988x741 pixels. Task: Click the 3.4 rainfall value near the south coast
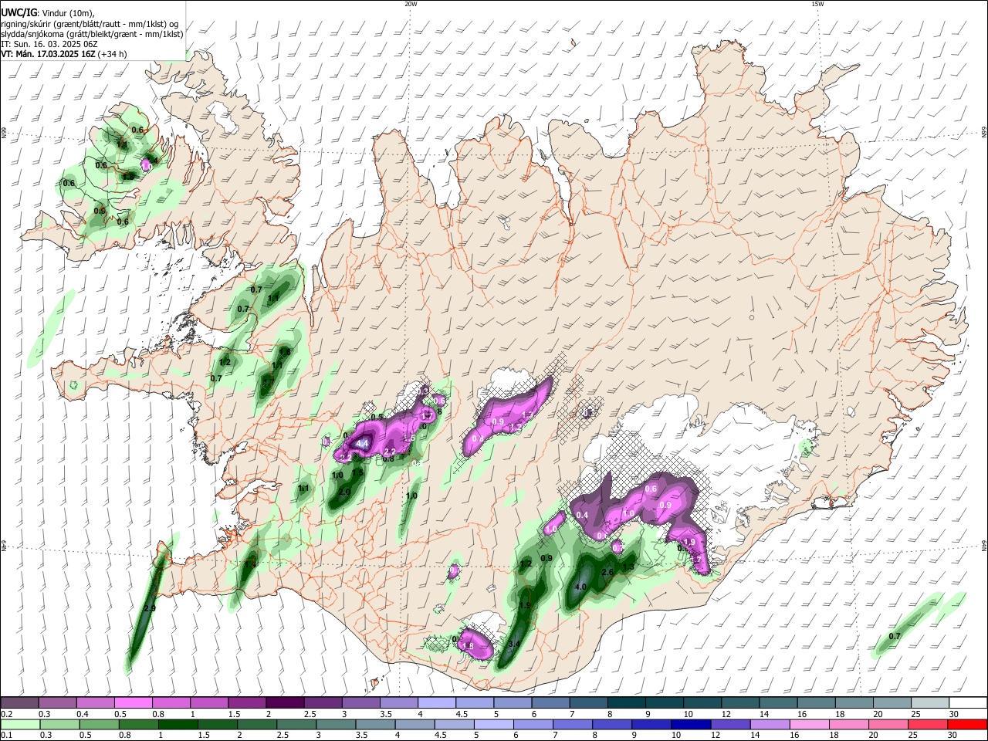(x=515, y=643)
